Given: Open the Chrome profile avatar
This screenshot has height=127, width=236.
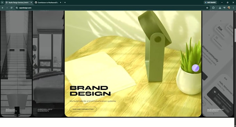Looking at the screenshot, I should point(229,8).
